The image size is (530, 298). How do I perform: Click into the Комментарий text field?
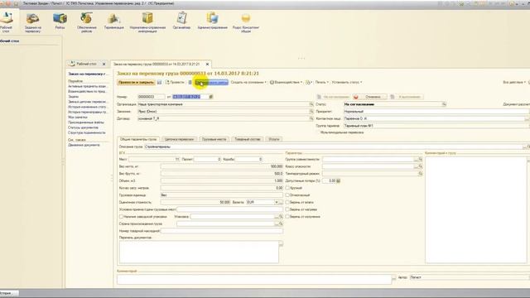[254, 279]
